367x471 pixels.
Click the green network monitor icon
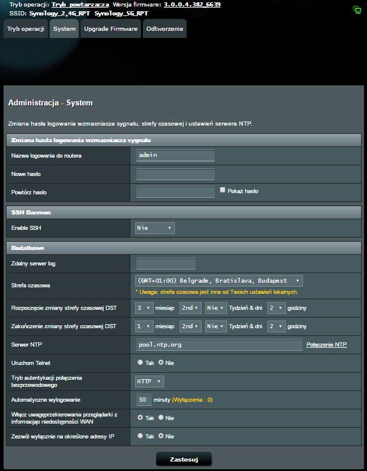pyautogui.click(x=357, y=9)
